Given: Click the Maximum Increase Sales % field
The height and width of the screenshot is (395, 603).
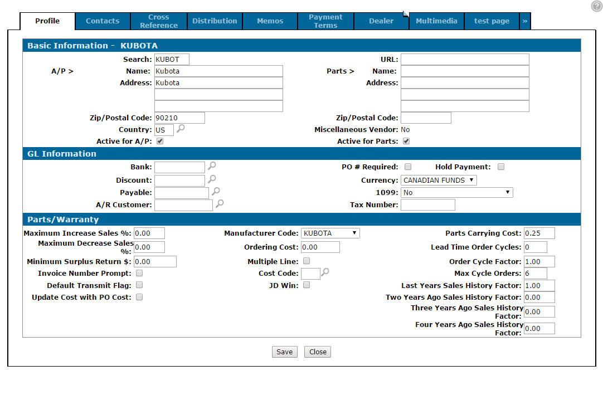Looking at the screenshot, I should (x=149, y=233).
